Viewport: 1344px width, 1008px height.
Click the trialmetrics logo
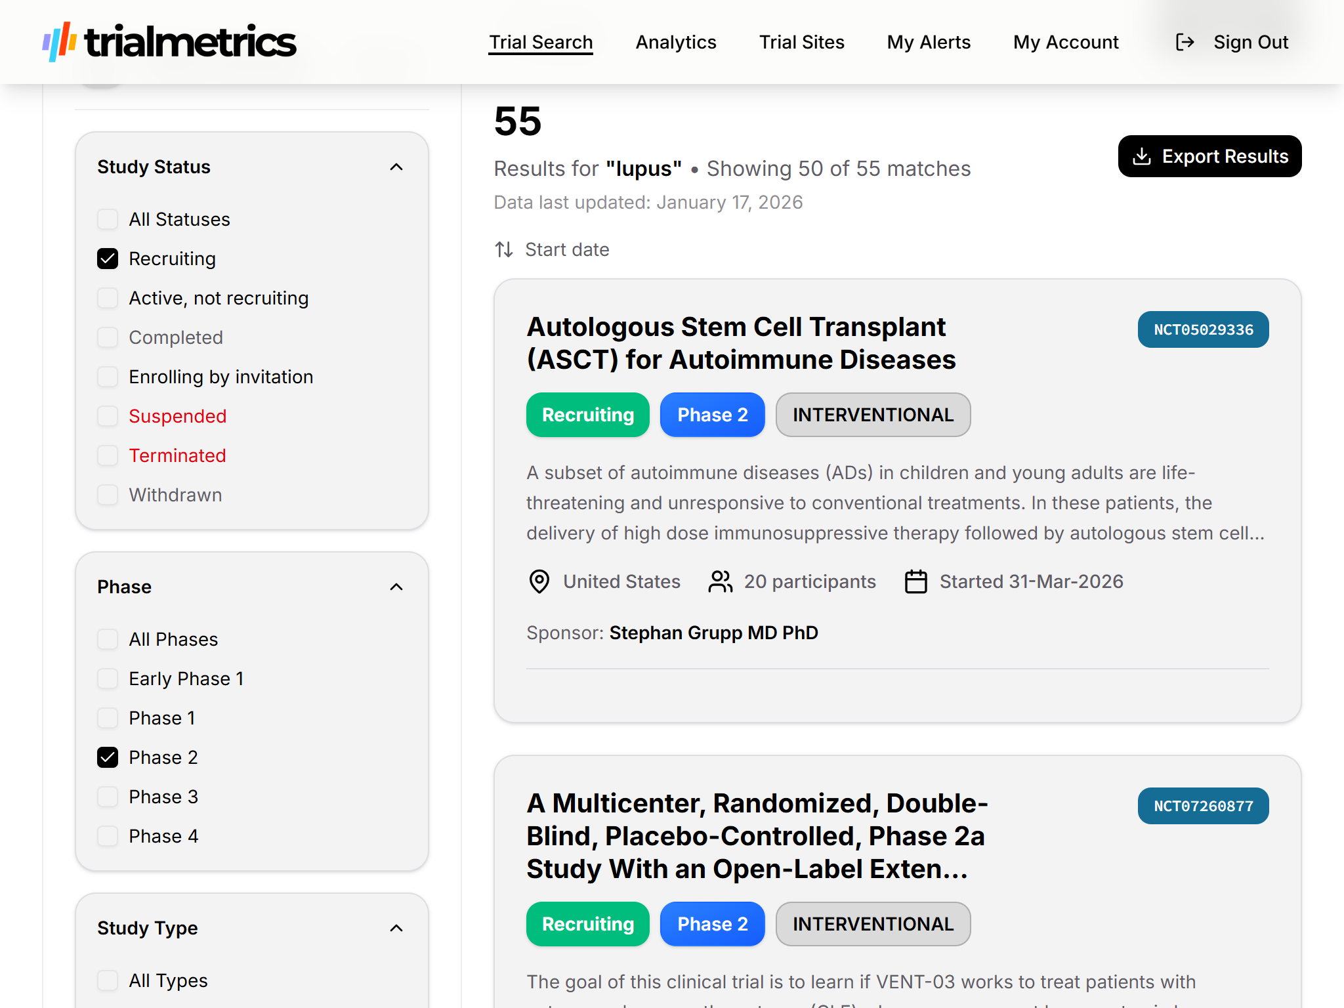169,42
